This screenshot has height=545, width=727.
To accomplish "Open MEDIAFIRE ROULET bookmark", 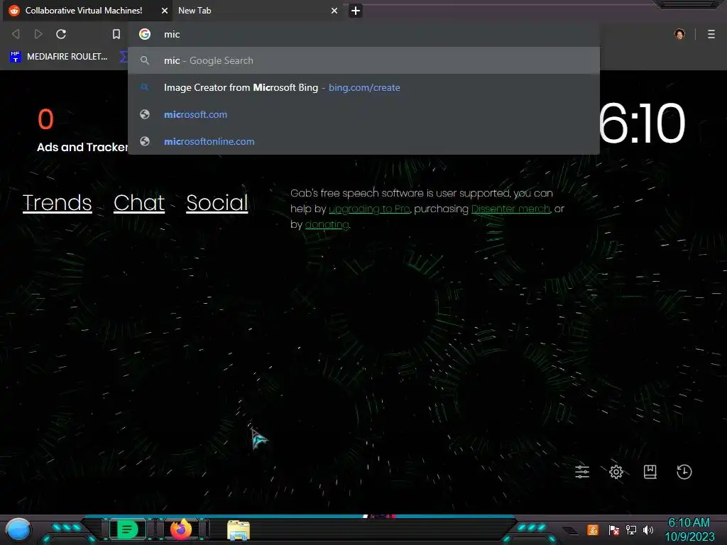I will (58, 57).
